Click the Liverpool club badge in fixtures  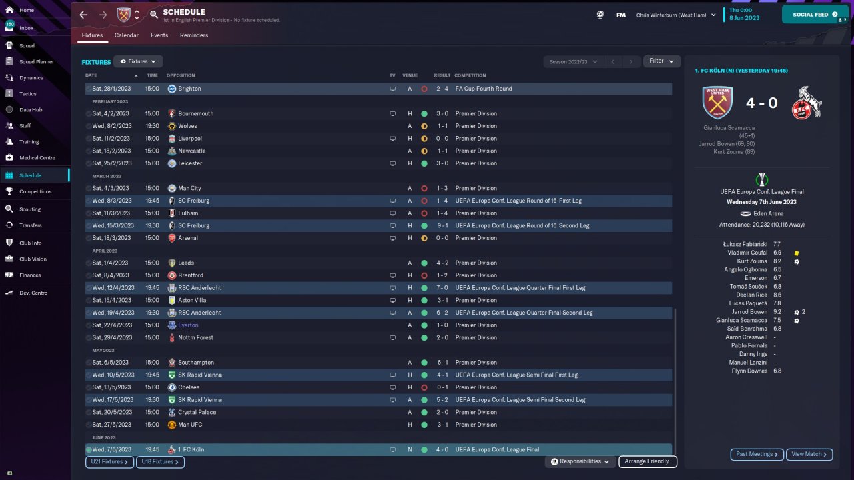pyautogui.click(x=172, y=139)
